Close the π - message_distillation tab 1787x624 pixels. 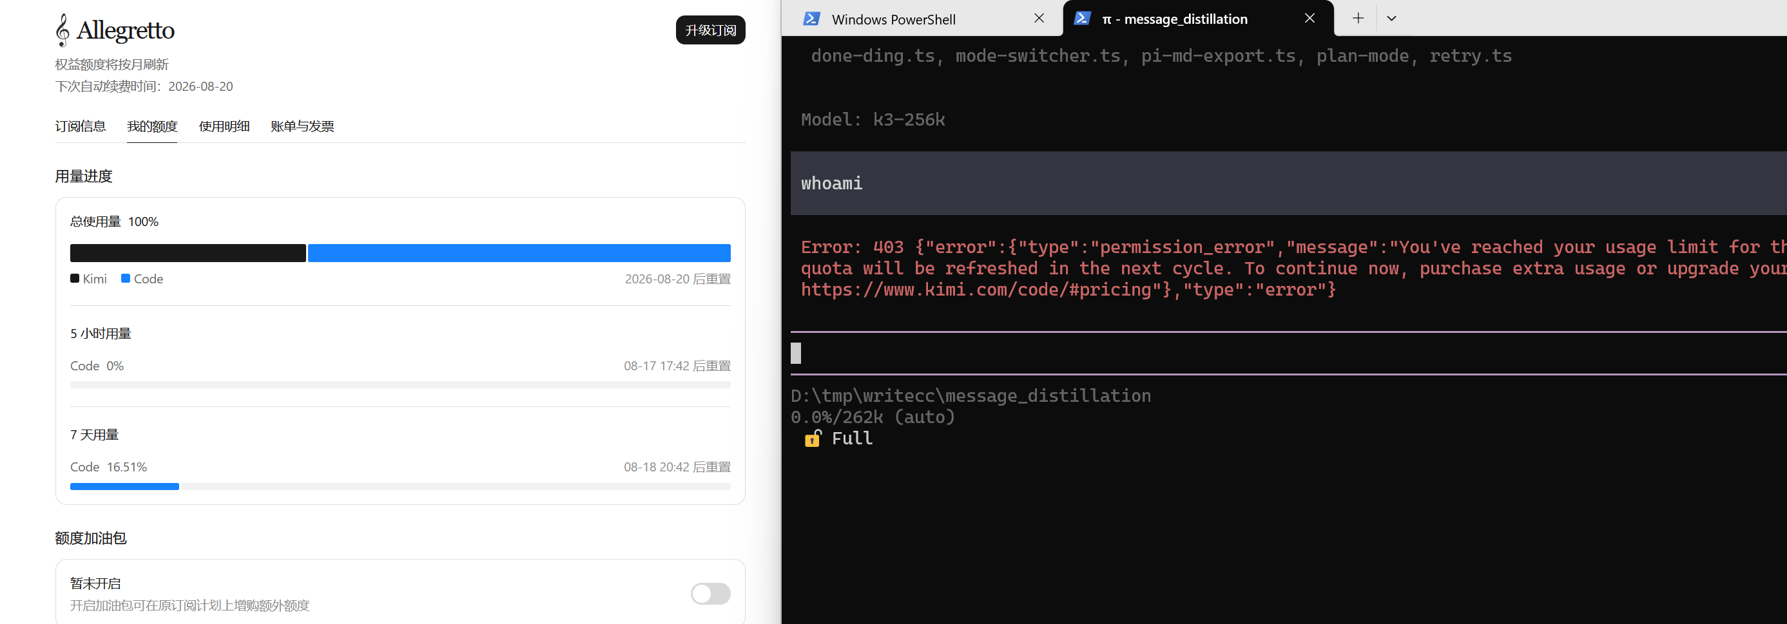[1309, 18]
